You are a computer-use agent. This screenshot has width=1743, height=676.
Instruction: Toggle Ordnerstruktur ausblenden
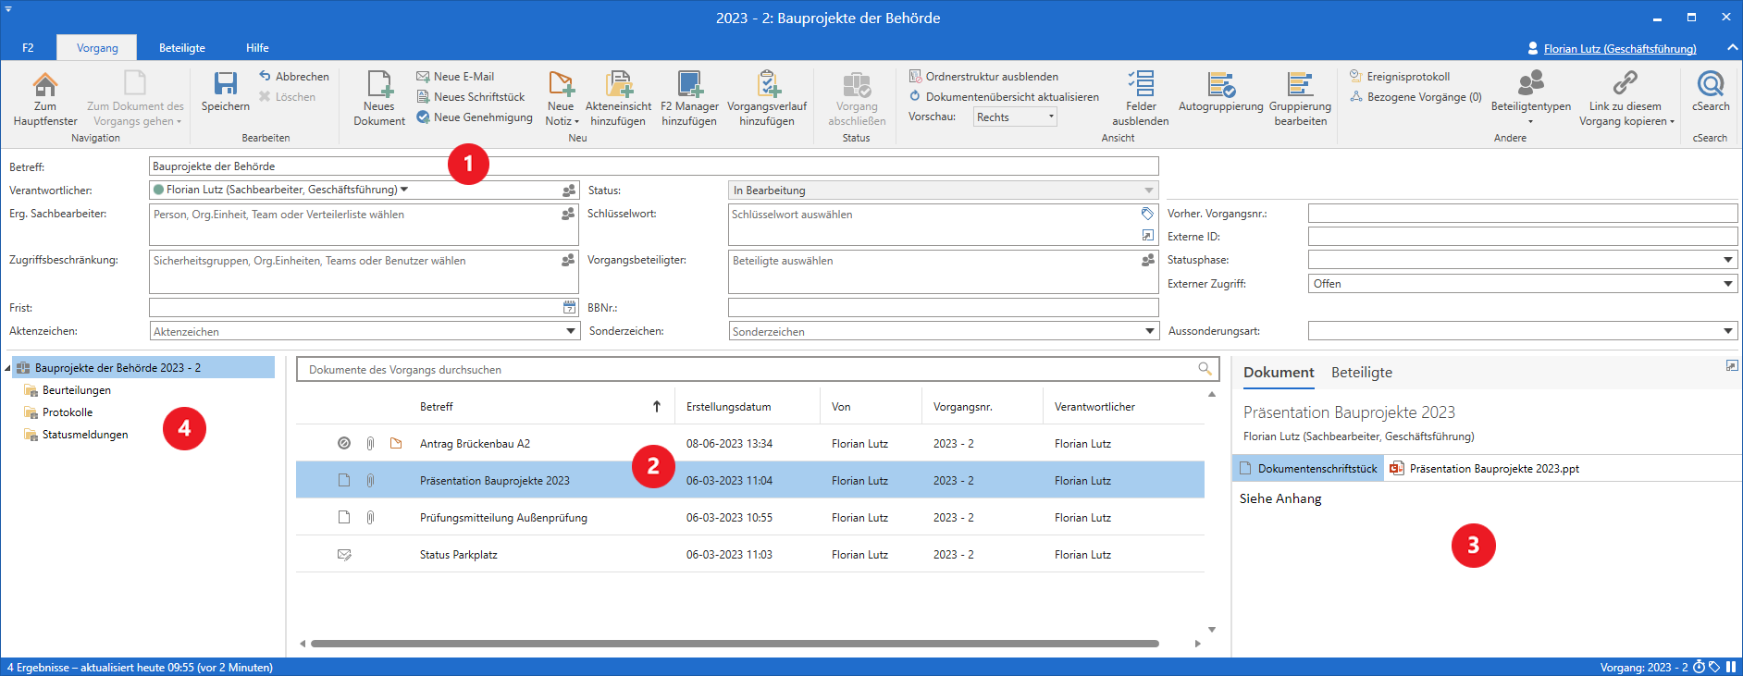click(x=991, y=77)
